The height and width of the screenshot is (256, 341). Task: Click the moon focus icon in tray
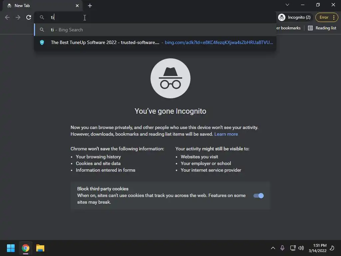(332, 248)
